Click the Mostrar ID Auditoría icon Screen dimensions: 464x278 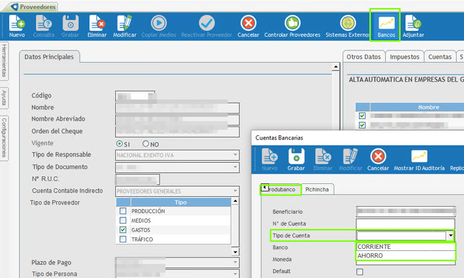(x=419, y=156)
